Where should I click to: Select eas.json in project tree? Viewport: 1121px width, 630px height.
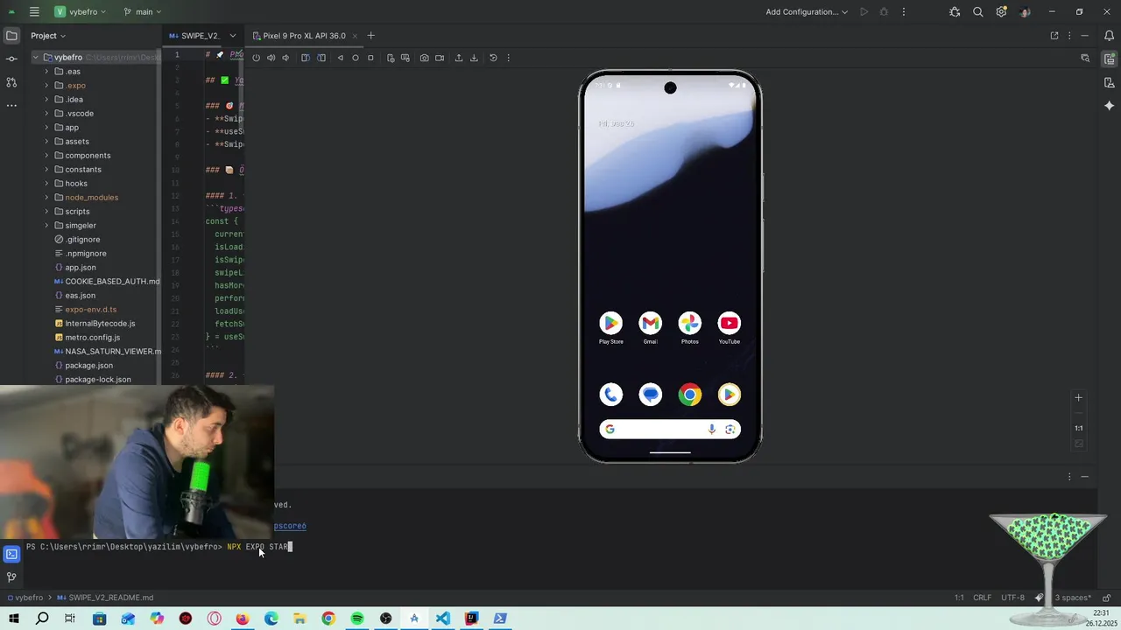[80, 296]
